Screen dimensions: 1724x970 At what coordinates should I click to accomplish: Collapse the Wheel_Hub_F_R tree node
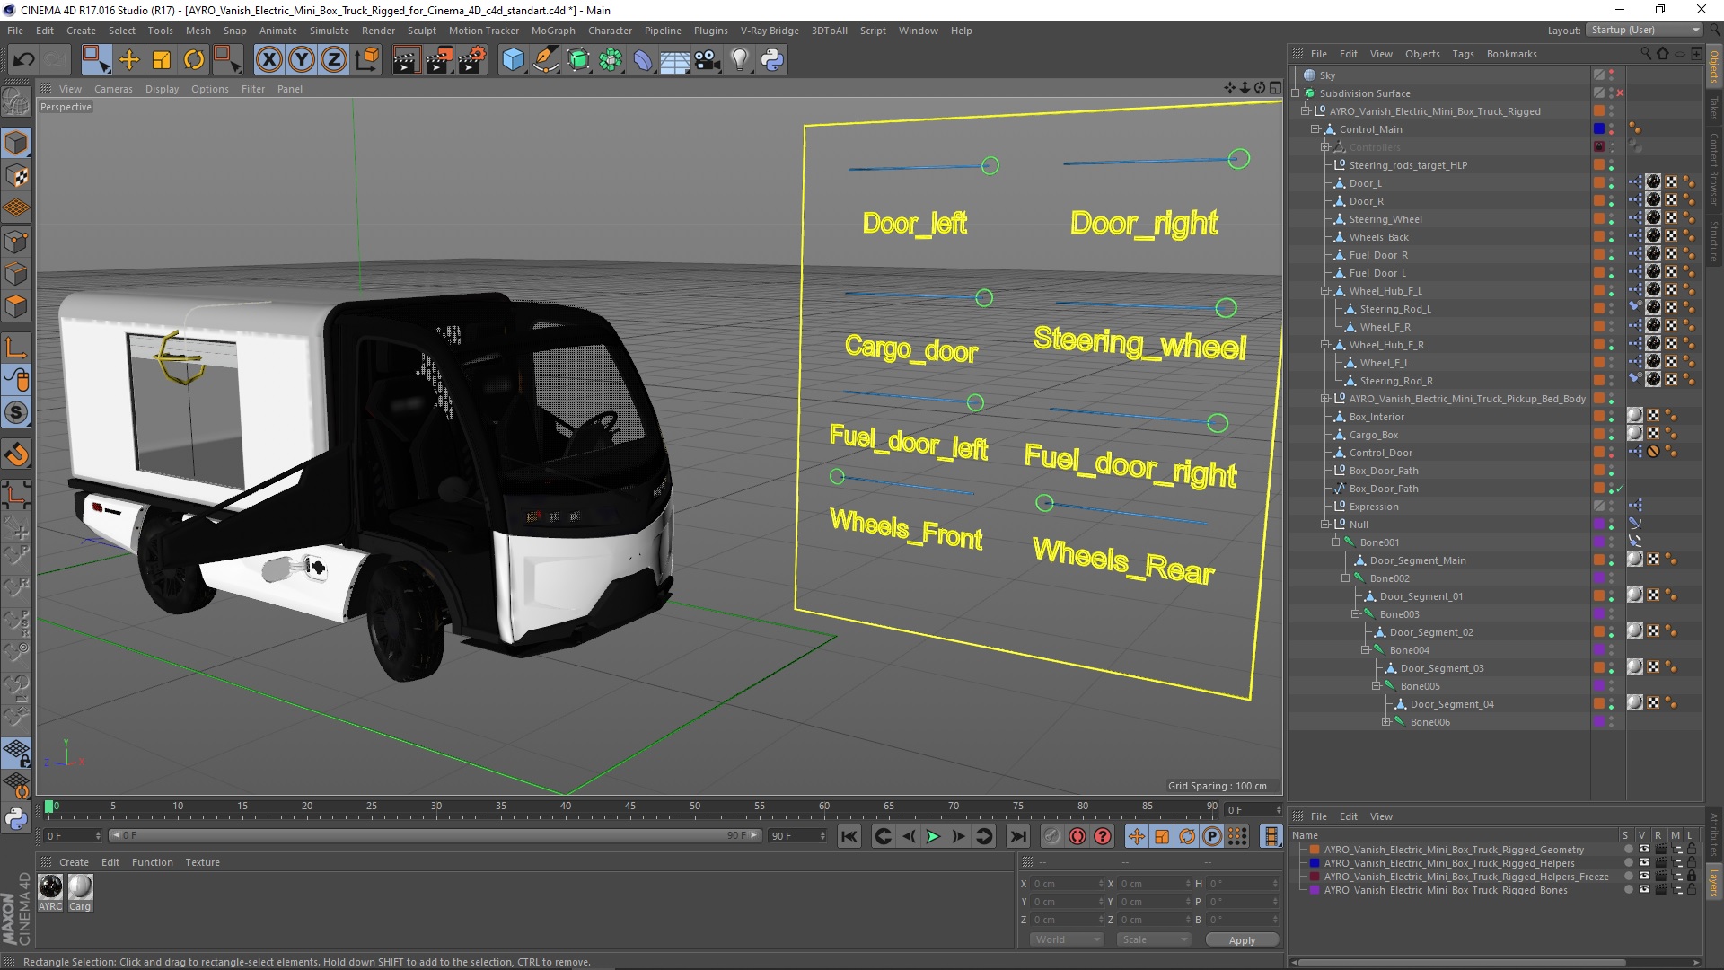(1325, 345)
